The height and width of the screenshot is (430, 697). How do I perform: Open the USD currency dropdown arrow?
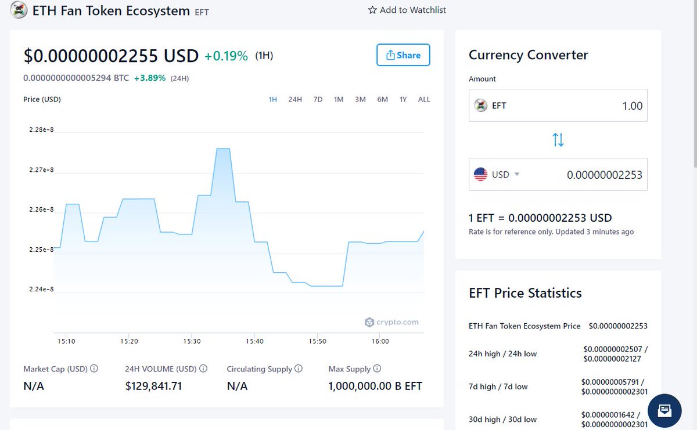pos(517,175)
